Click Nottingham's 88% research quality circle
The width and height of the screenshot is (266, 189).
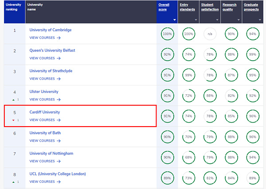(x=231, y=158)
